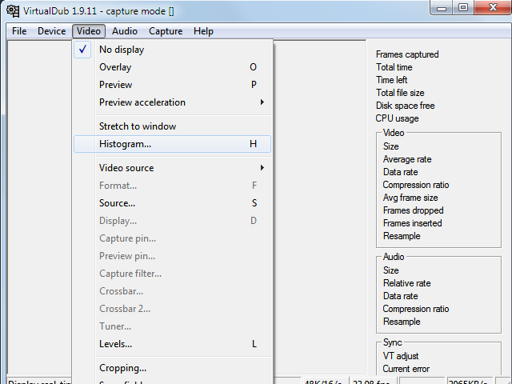Click the Total file size label
This screenshot has width=512, height=384.
pos(400,93)
